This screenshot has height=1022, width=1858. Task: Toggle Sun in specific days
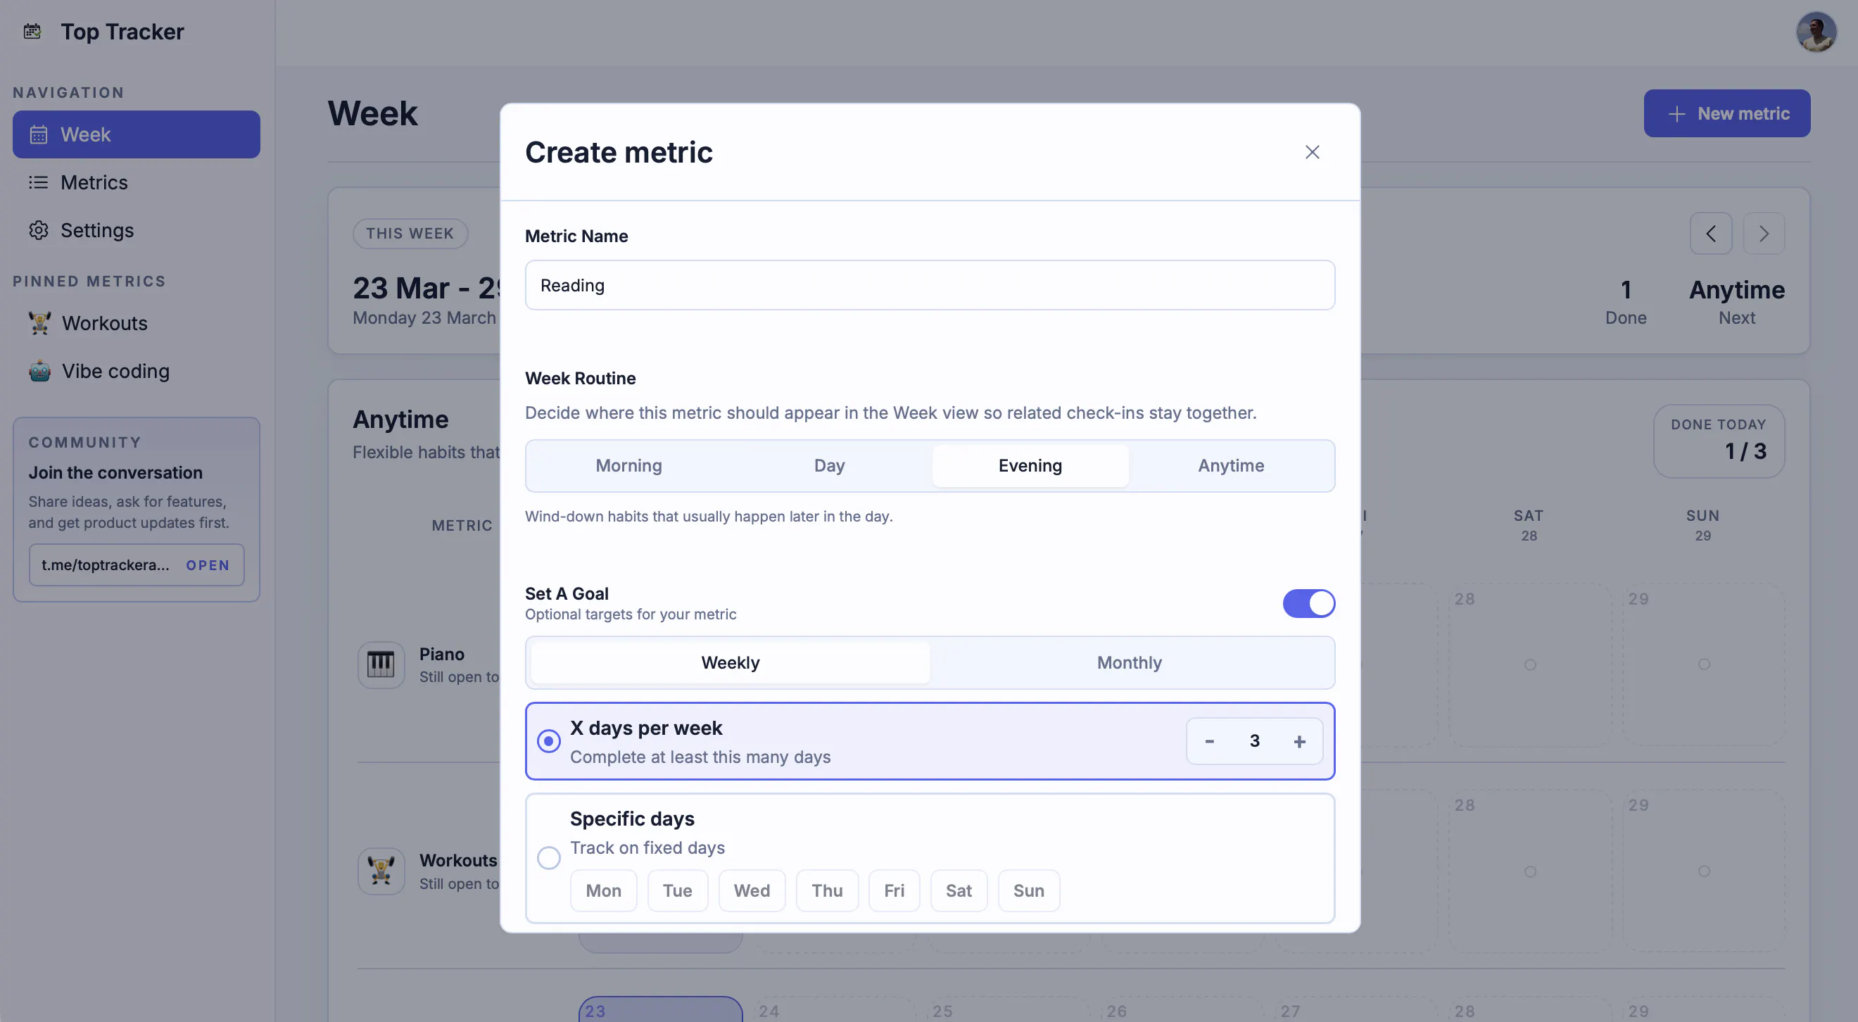click(1028, 891)
